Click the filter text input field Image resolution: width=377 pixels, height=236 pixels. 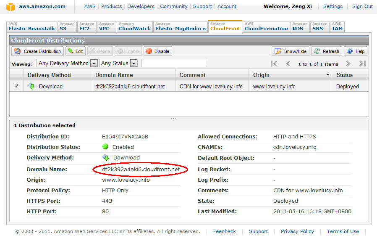[173, 63]
